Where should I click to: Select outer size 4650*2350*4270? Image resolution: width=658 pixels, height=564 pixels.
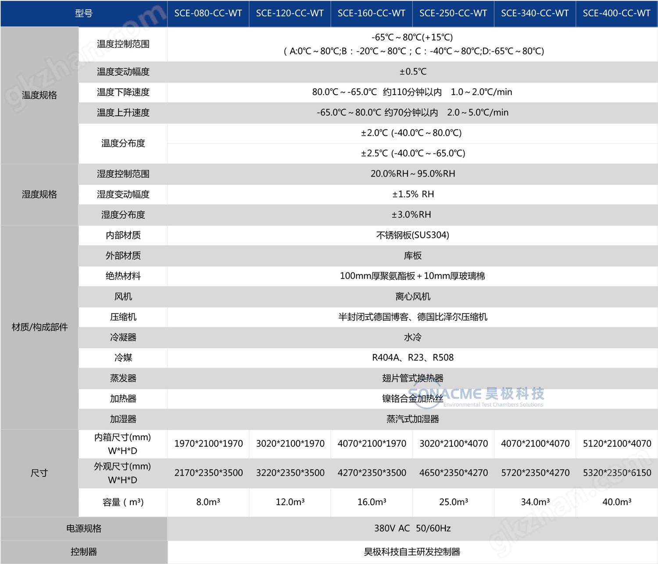(454, 473)
